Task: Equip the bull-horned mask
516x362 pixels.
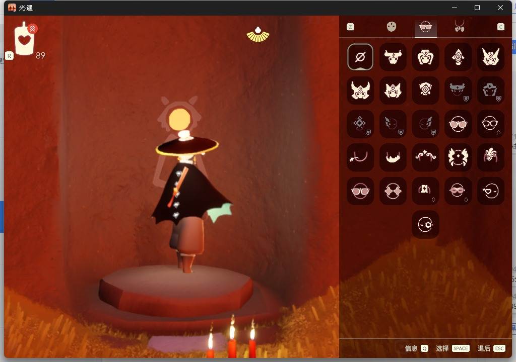Action: coord(393,57)
